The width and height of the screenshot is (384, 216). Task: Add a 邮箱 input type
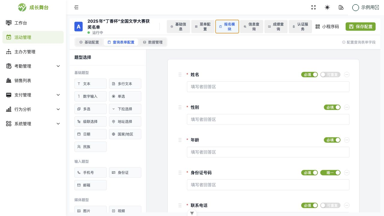click(91, 185)
